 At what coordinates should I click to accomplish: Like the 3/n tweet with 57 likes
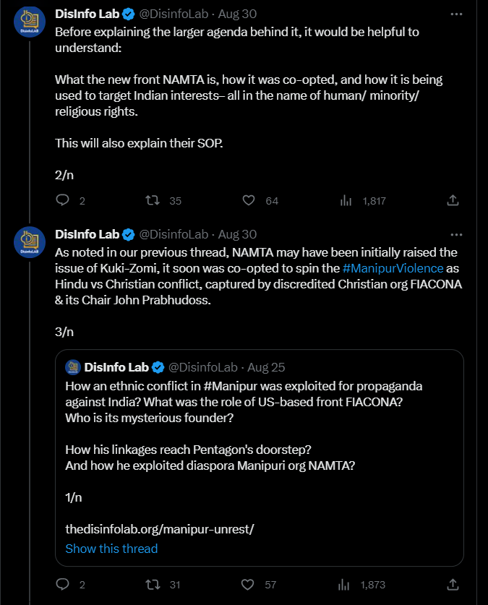(249, 583)
